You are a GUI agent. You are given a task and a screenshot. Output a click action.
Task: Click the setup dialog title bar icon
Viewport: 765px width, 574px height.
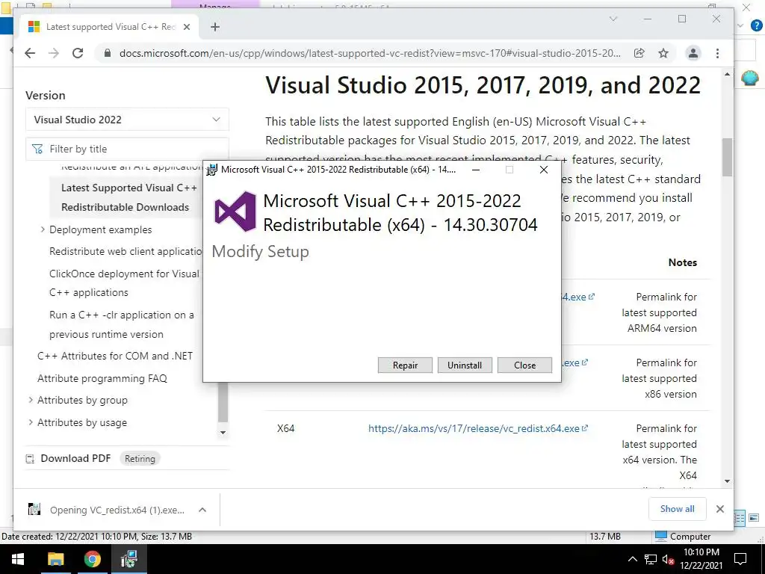(211, 170)
